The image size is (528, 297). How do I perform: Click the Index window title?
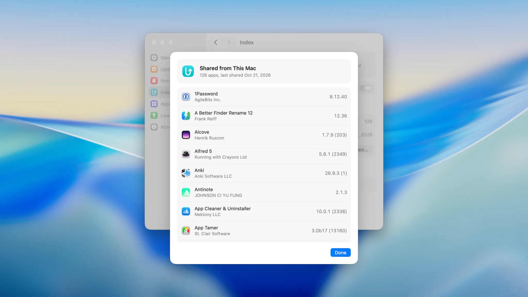pos(247,43)
